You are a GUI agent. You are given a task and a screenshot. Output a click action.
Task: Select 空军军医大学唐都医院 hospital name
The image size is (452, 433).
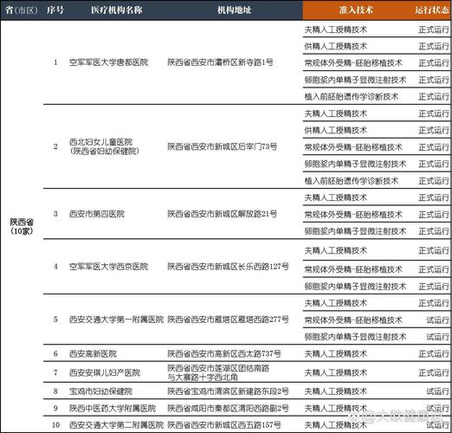[x=108, y=62]
